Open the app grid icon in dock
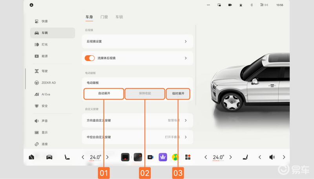 click(x=188, y=157)
